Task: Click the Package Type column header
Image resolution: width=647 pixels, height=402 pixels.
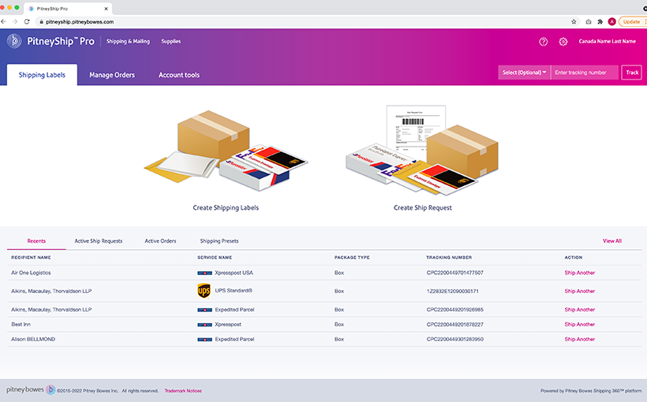Action: pos(352,257)
